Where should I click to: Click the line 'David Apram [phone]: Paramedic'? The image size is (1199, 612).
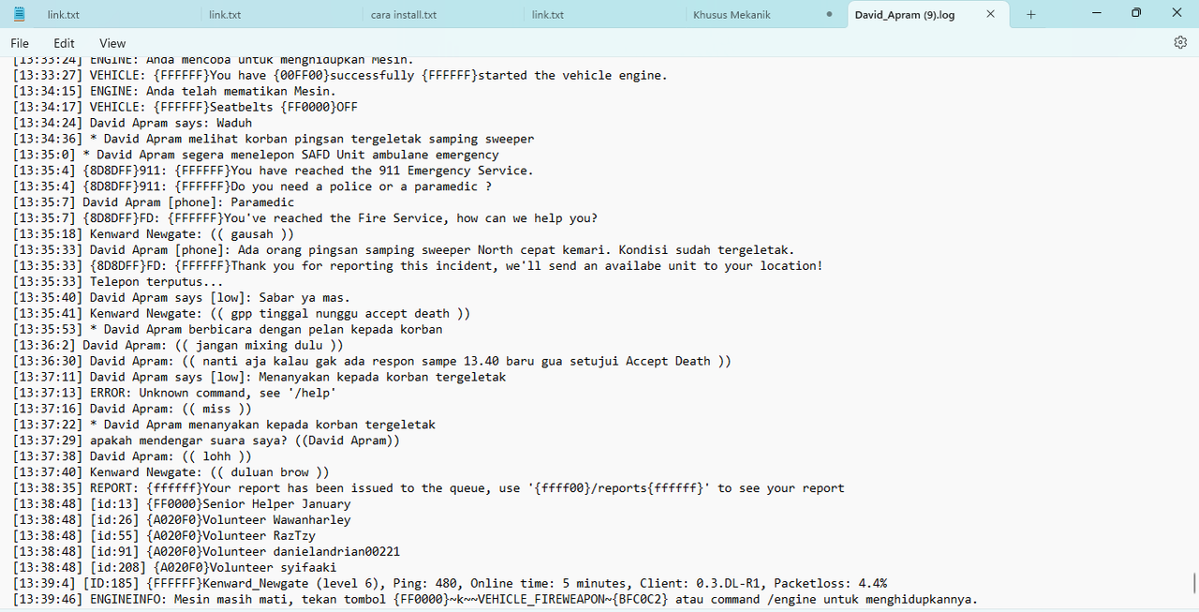154,202
